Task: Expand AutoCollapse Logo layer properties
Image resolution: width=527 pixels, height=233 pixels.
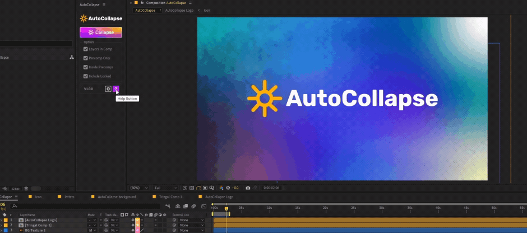Action: coord(1,220)
